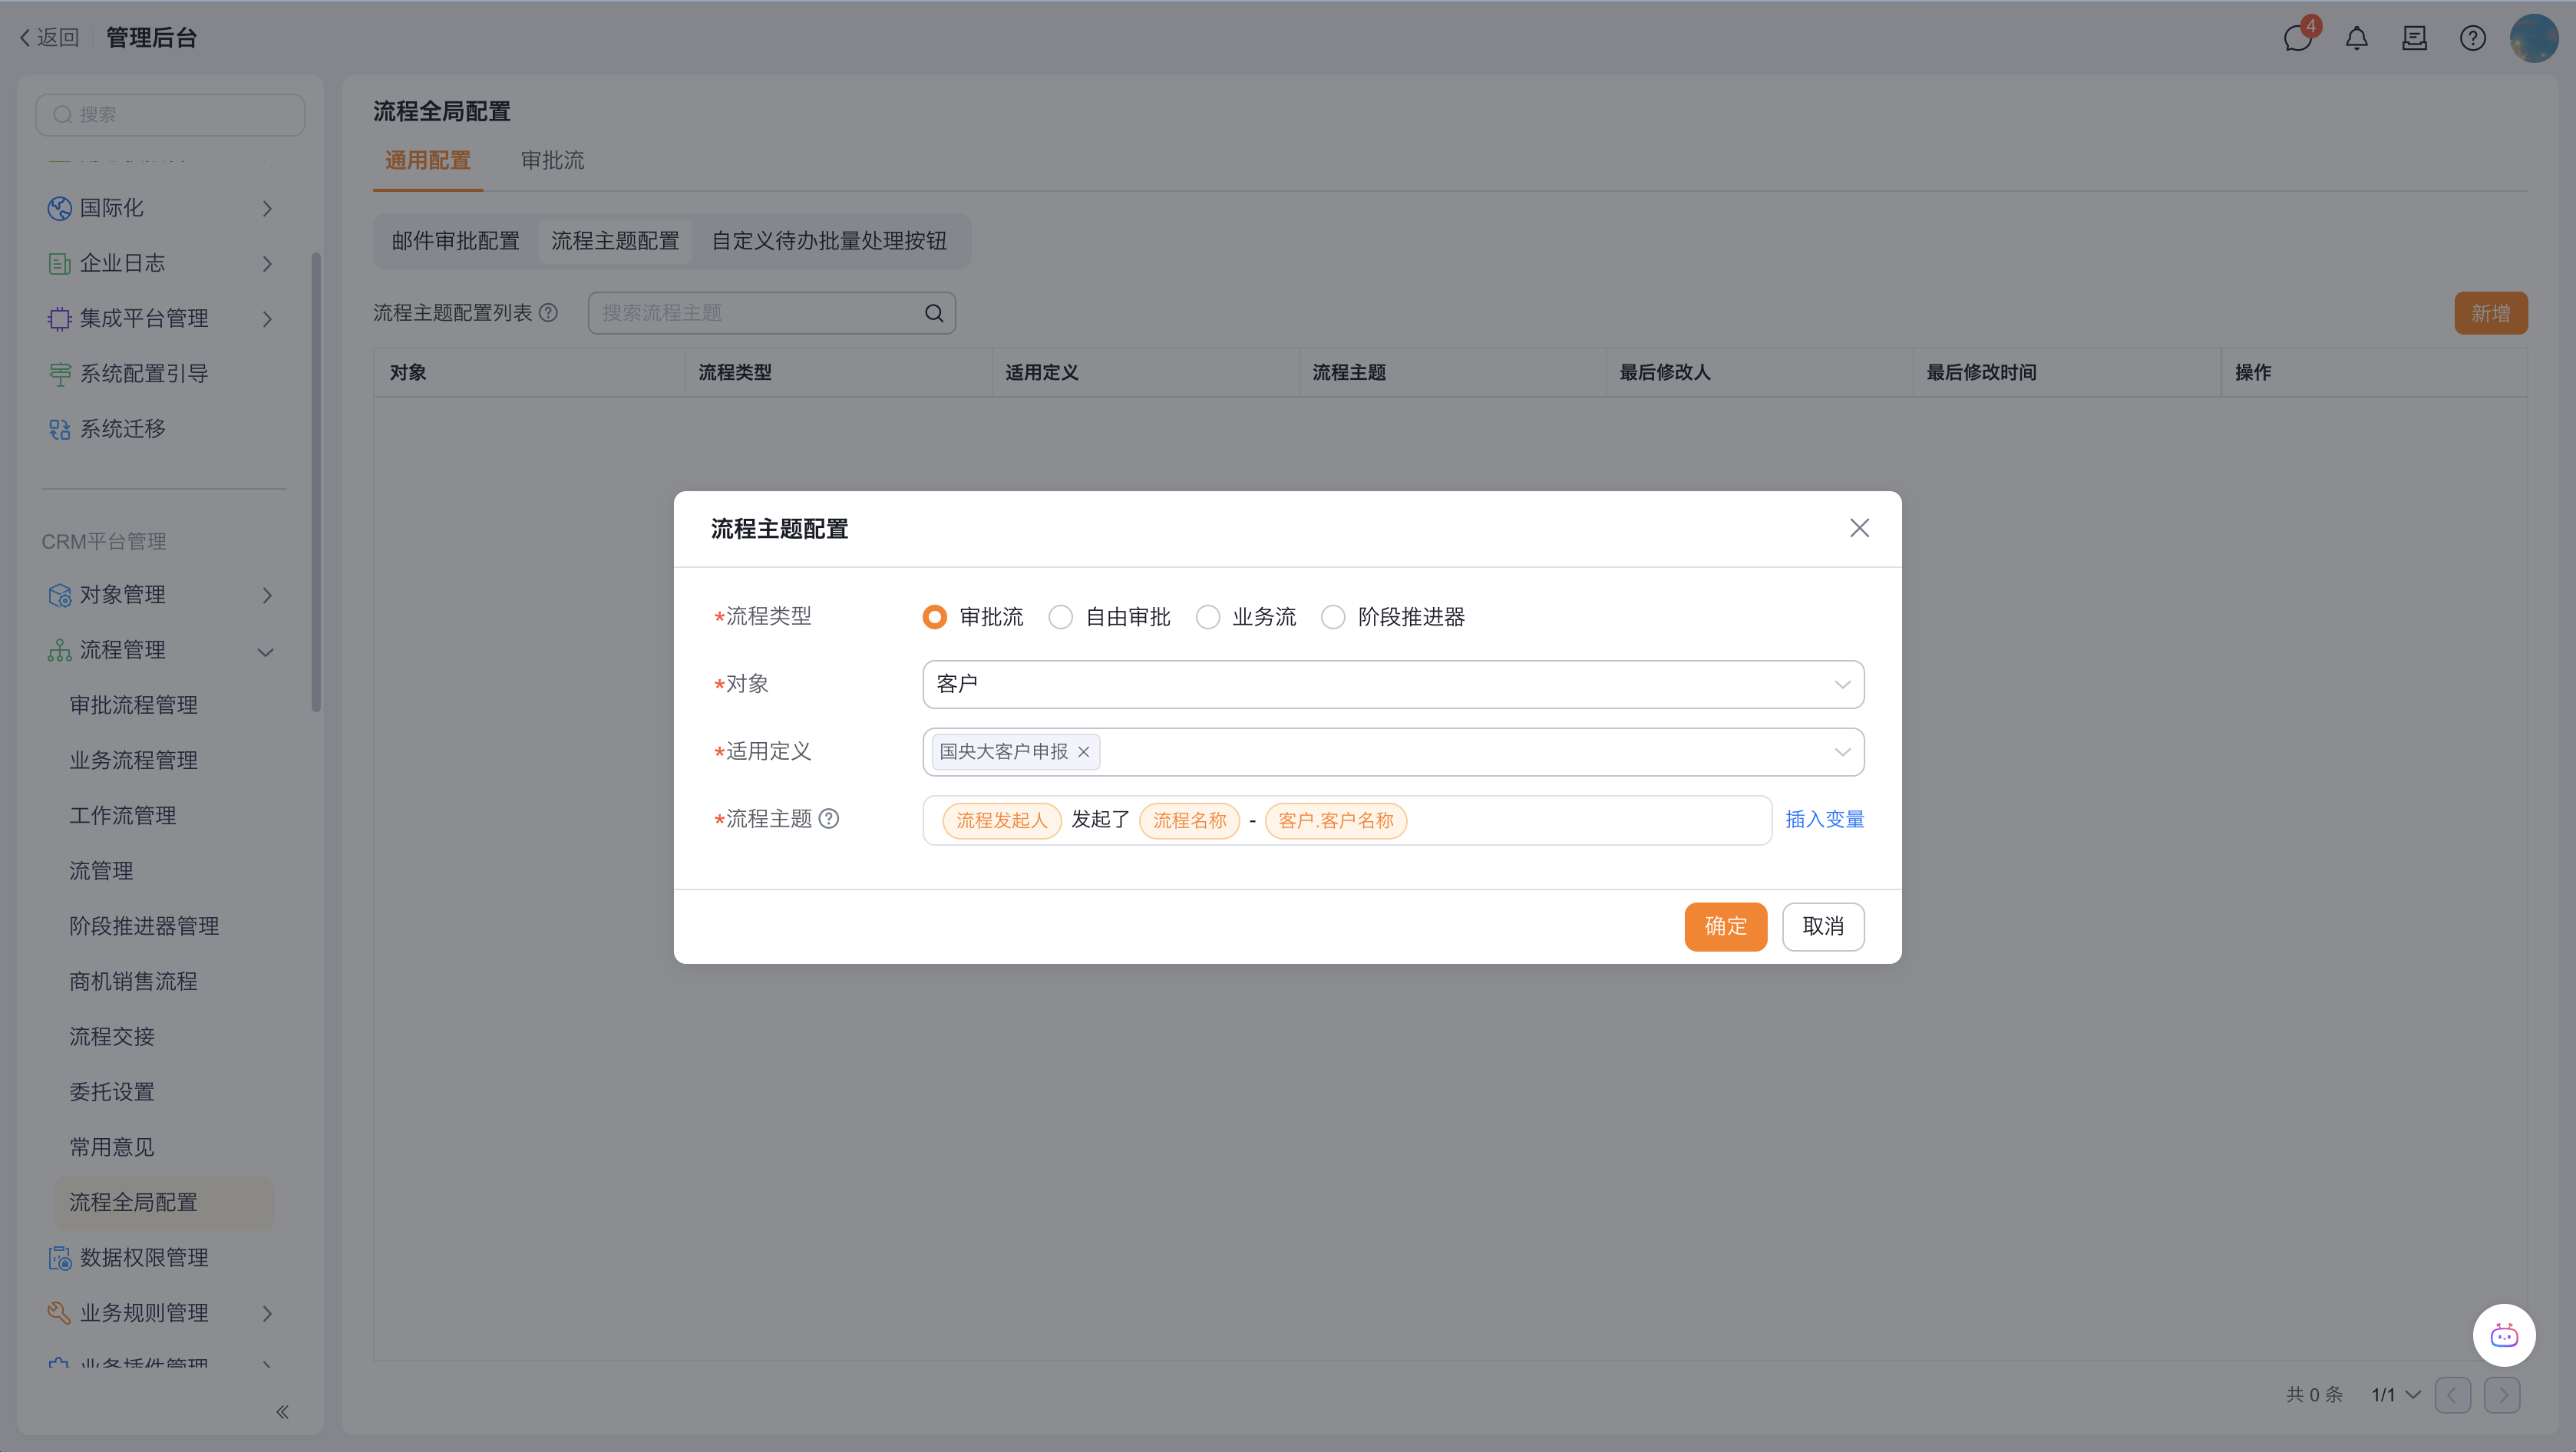Select the 自由审批 radio option
The height and width of the screenshot is (1452, 2576).
click(1061, 617)
